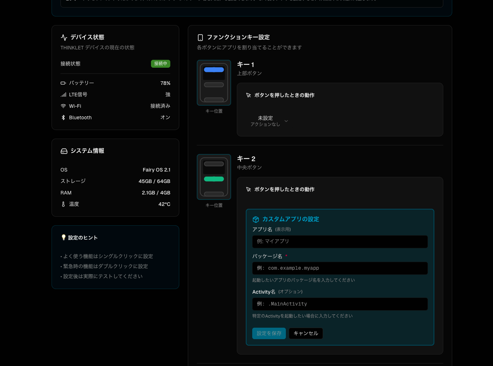Screen dimensions: 493x366
Task: Click the 起動したいアプリのパッケージ名 helper text
Action: tap(303, 280)
